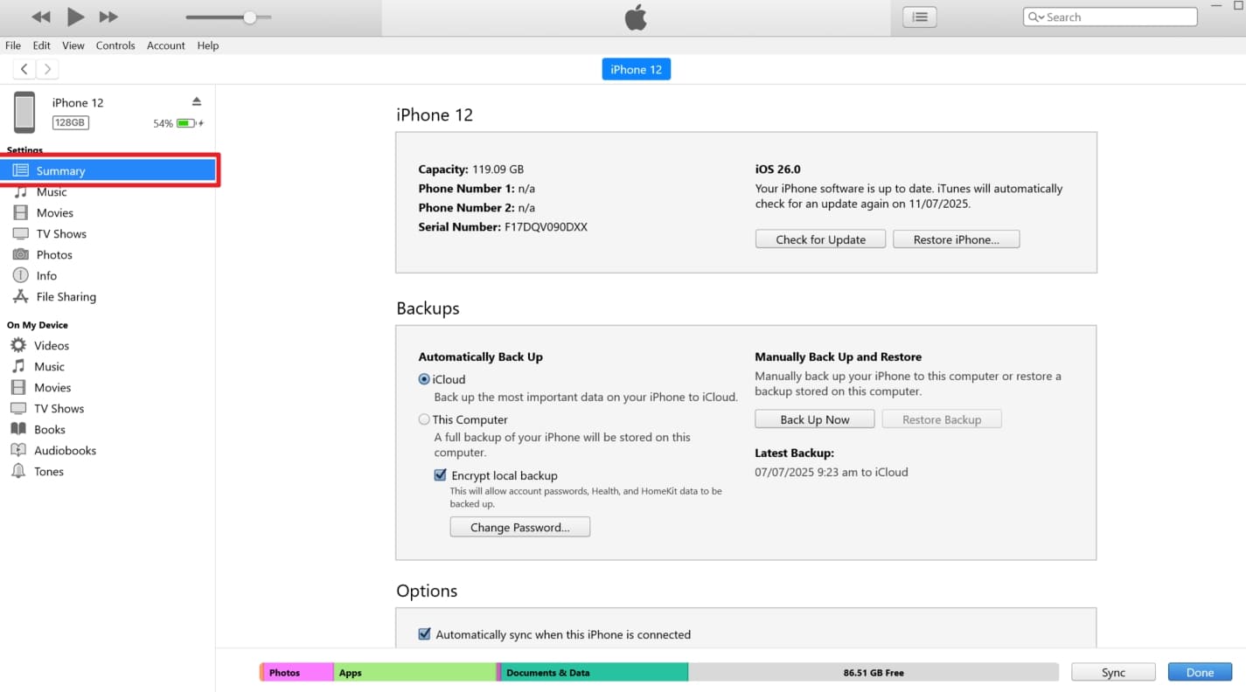
Task: Click the iPhone 12 device tab button
Action: [x=637, y=70]
